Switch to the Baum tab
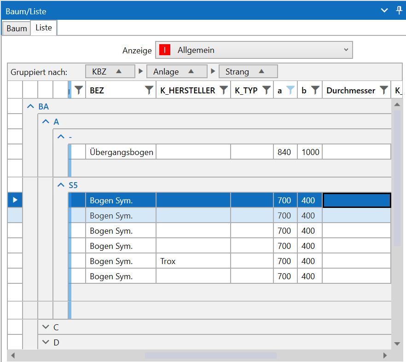The image size is (406, 362). (17, 28)
